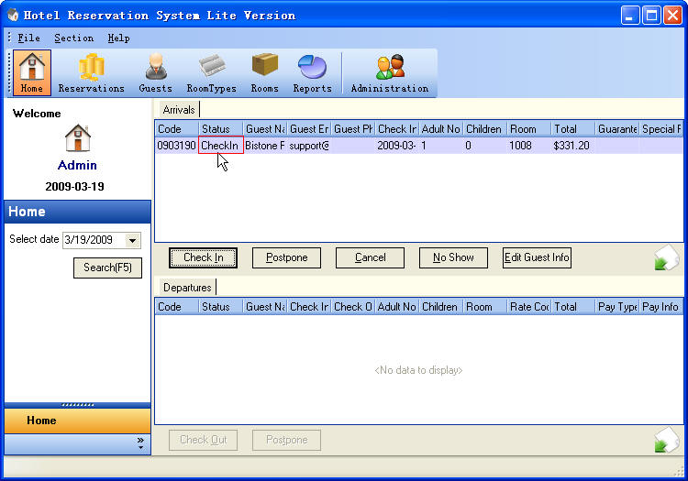Image resolution: width=688 pixels, height=481 pixels.
Task: Switch to the Departures tab
Action: 187,288
